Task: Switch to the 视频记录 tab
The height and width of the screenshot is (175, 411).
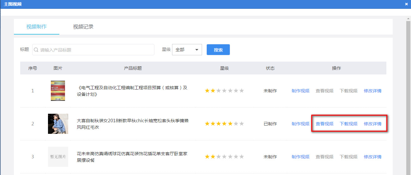Action: click(x=83, y=27)
